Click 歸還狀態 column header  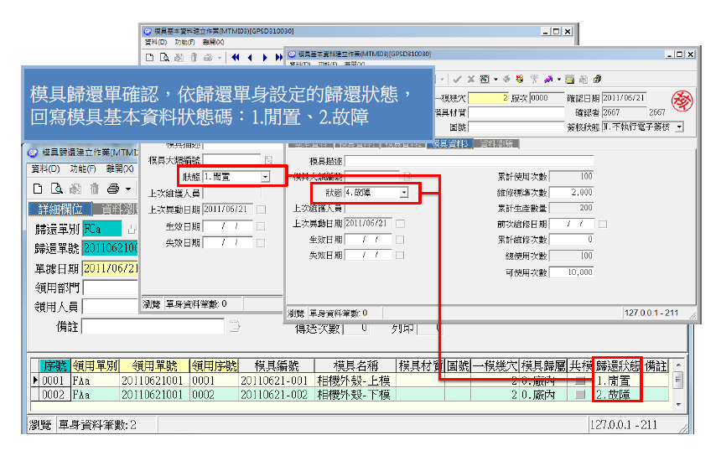(x=618, y=365)
